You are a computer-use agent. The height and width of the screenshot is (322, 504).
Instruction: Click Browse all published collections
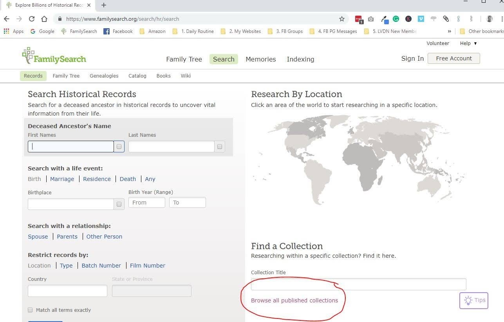[294, 300]
